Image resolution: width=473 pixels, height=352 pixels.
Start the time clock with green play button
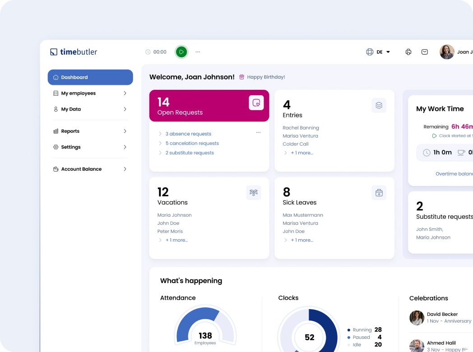coord(181,52)
